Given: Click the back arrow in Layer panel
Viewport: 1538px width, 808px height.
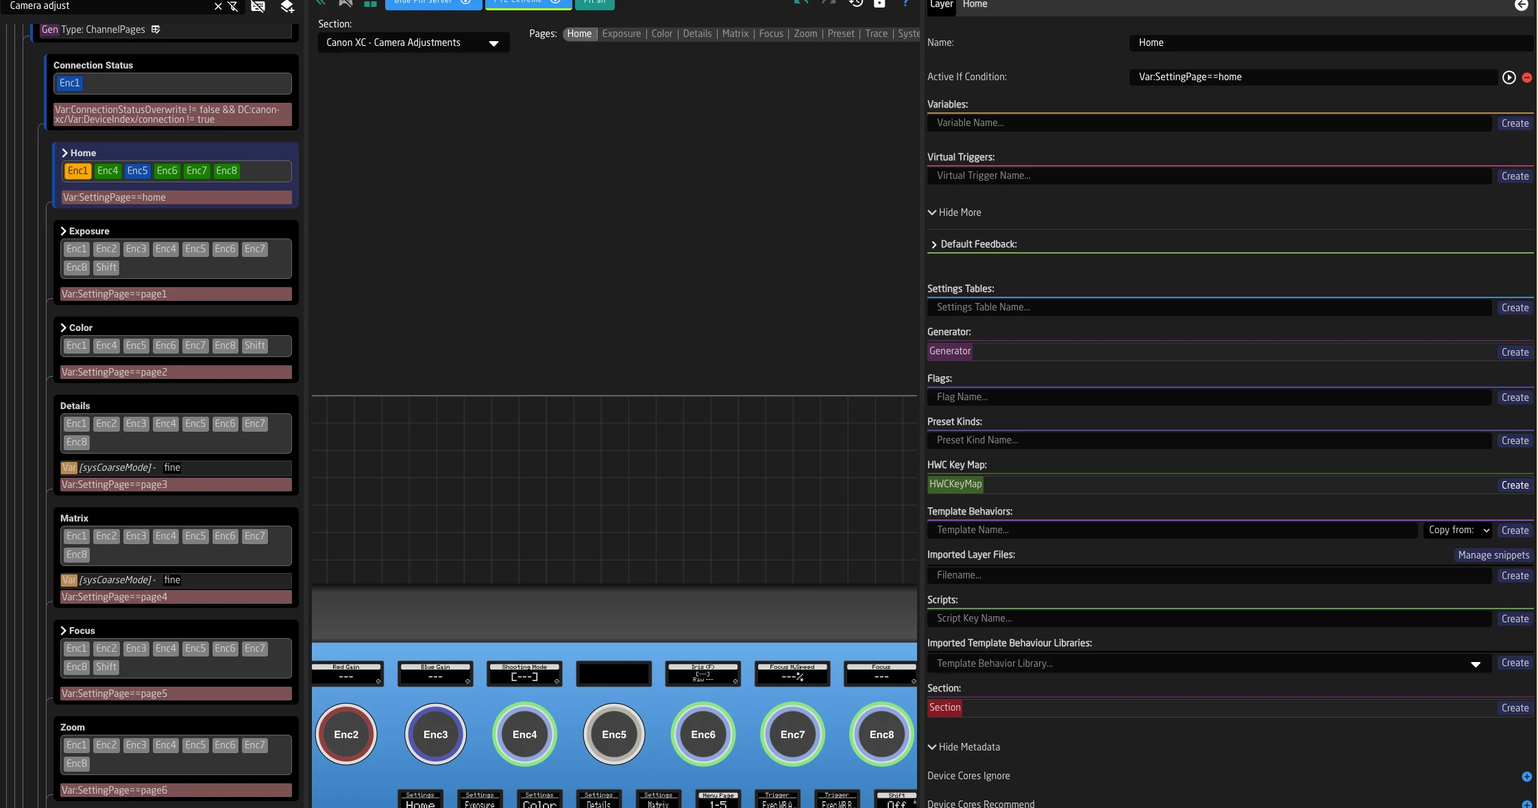Looking at the screenshot, I should 1521,5.
